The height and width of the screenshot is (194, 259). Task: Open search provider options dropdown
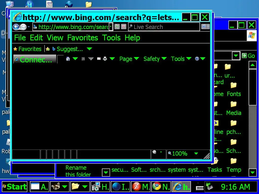[208, 27]
